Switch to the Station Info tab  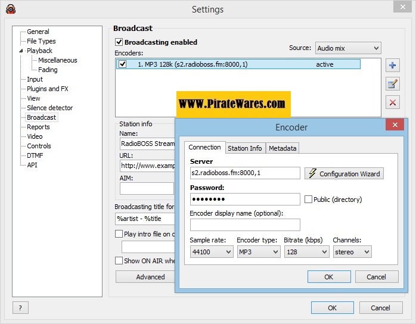pos(244,148)
